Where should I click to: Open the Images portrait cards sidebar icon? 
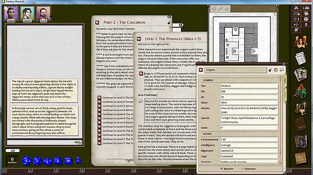pyautogui.click(x=301, y=75)
